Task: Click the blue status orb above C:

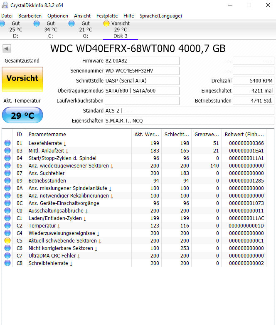Action: (x=37, y=23)
